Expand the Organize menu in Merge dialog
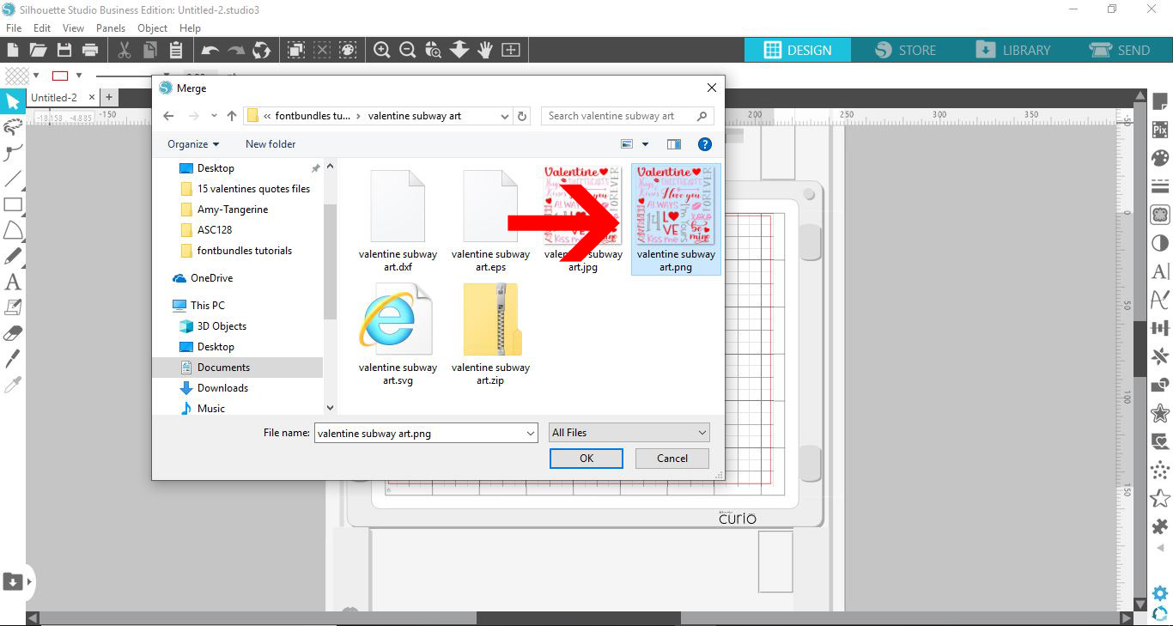Screen dimensions: 1173x626 click(193, 144)
